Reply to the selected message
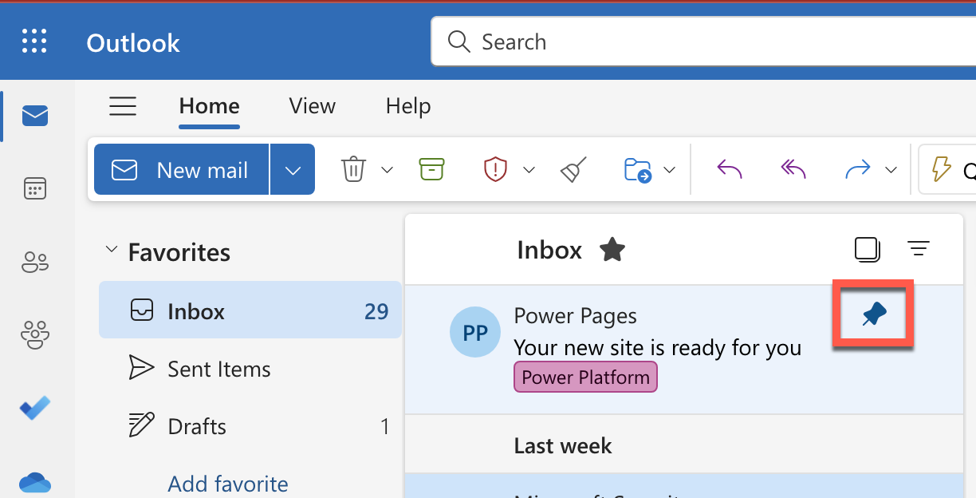This screenshot has width=976, height=498. coord(730,168)
